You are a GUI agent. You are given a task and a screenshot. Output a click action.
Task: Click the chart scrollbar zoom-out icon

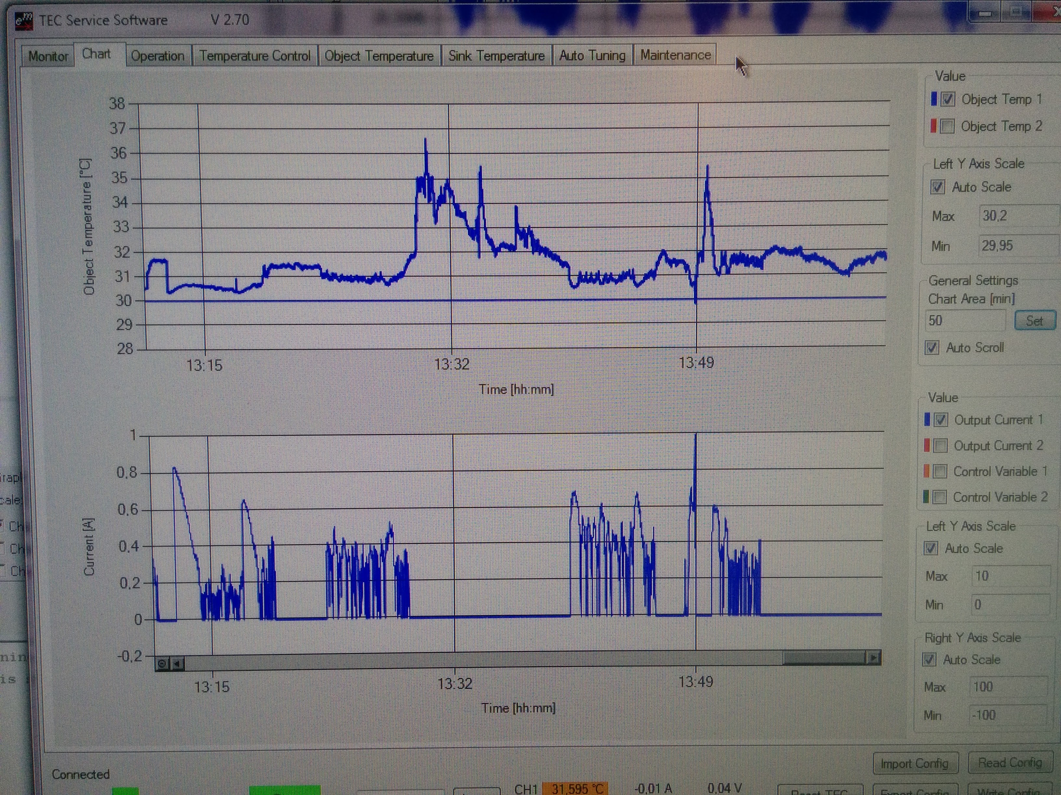[x=162, y=664]
